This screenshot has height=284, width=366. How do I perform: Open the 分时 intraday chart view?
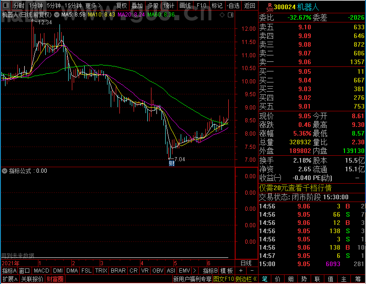(19, 5)
